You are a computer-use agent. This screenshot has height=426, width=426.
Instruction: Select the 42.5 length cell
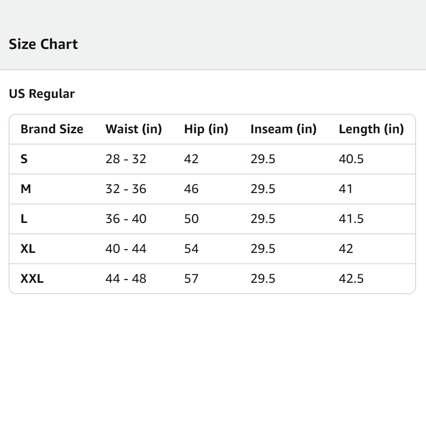351,279
